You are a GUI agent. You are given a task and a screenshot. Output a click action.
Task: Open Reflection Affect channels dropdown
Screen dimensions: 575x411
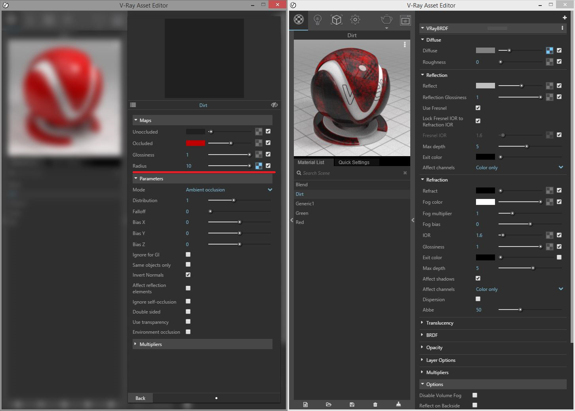point(520,168)
